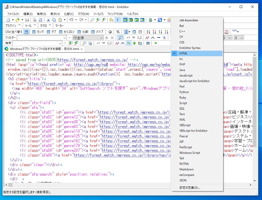This screenshot has width=262, height=200.
Task: Toggle match case Aa in the search toolbar
Action: (117, 43)
